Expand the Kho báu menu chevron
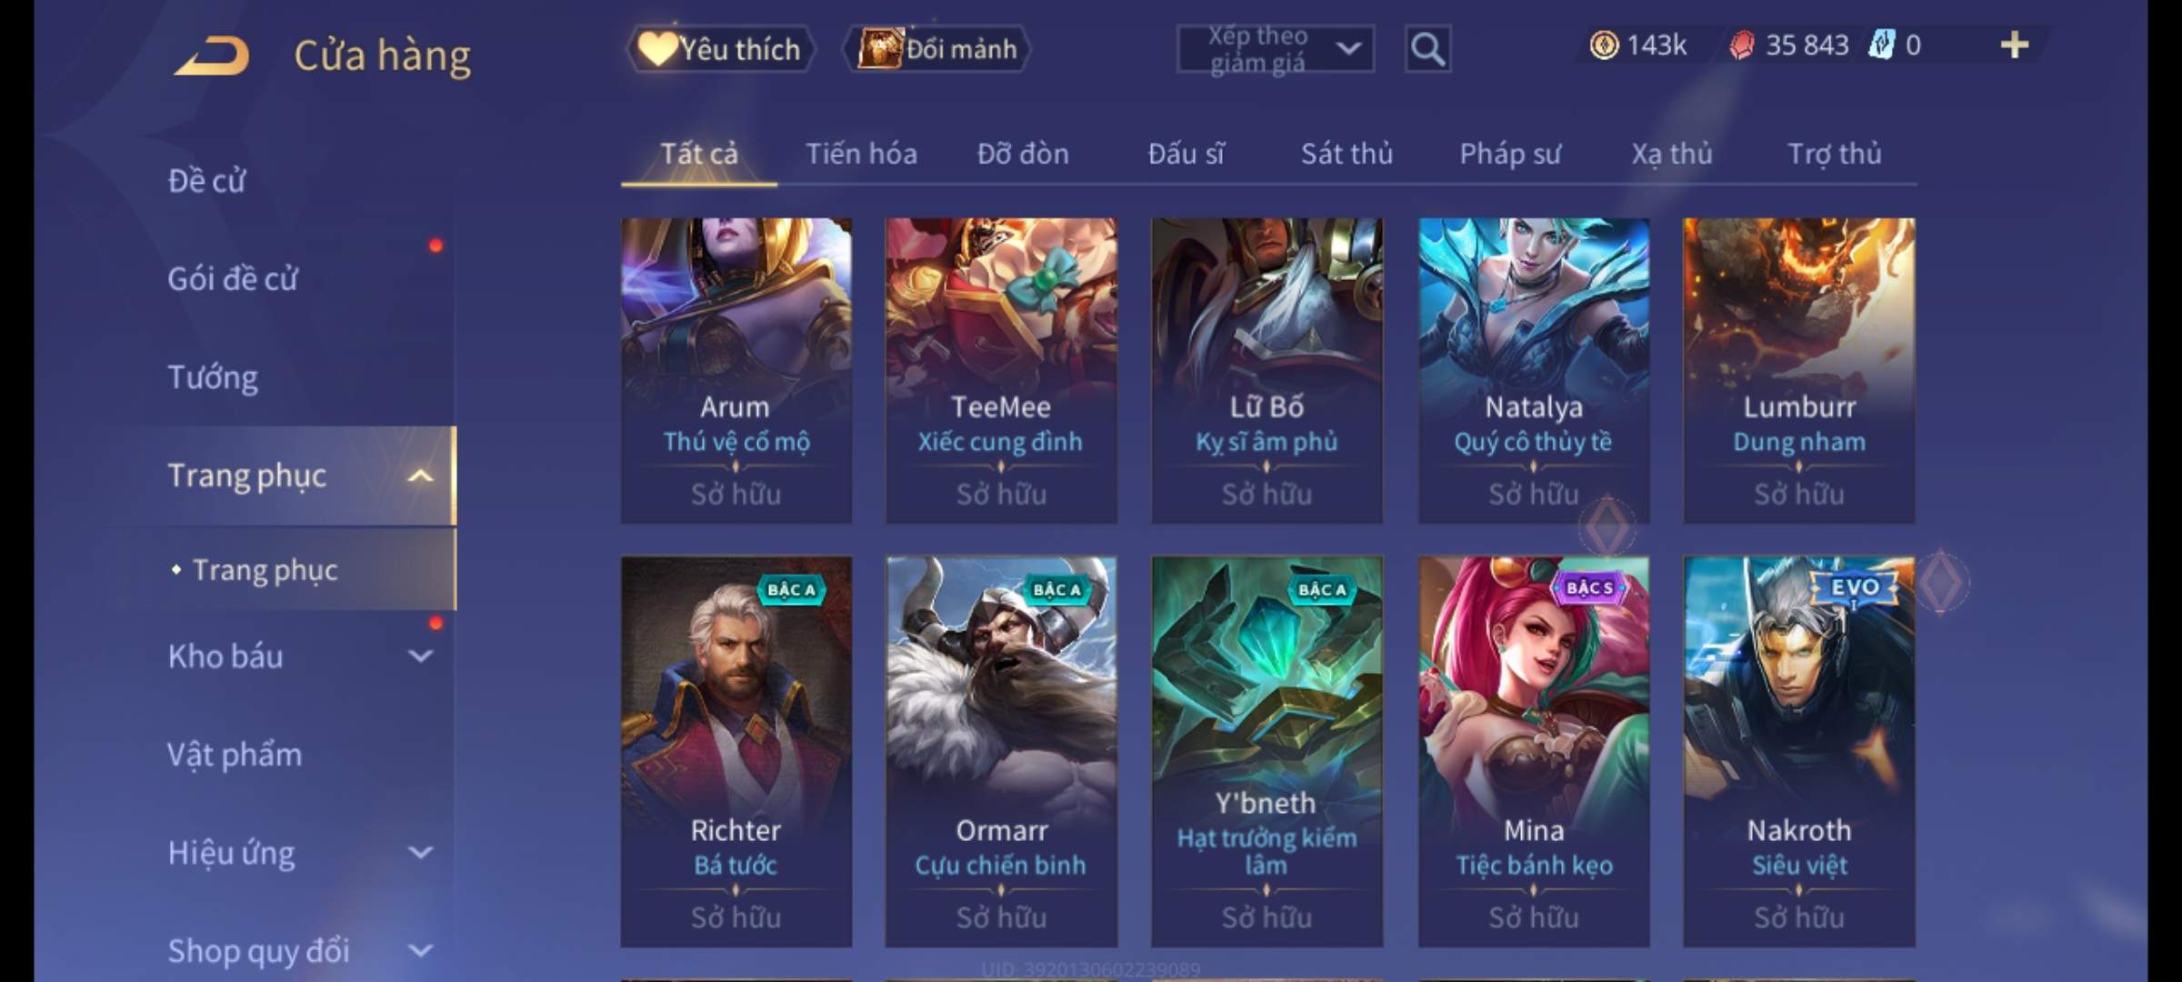Image resolution: width=2182 pixels, height=982 pixels. (x=420, y=656)
